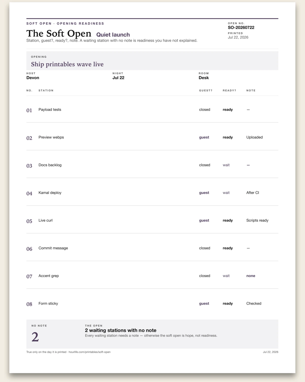
Task: Click the large no-note count 2
Action: click(35, 337)
